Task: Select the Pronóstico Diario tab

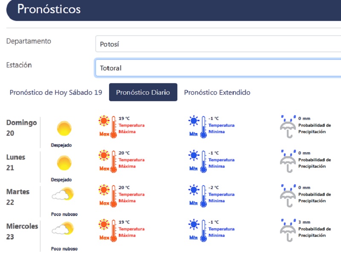Action: [143, 92]
